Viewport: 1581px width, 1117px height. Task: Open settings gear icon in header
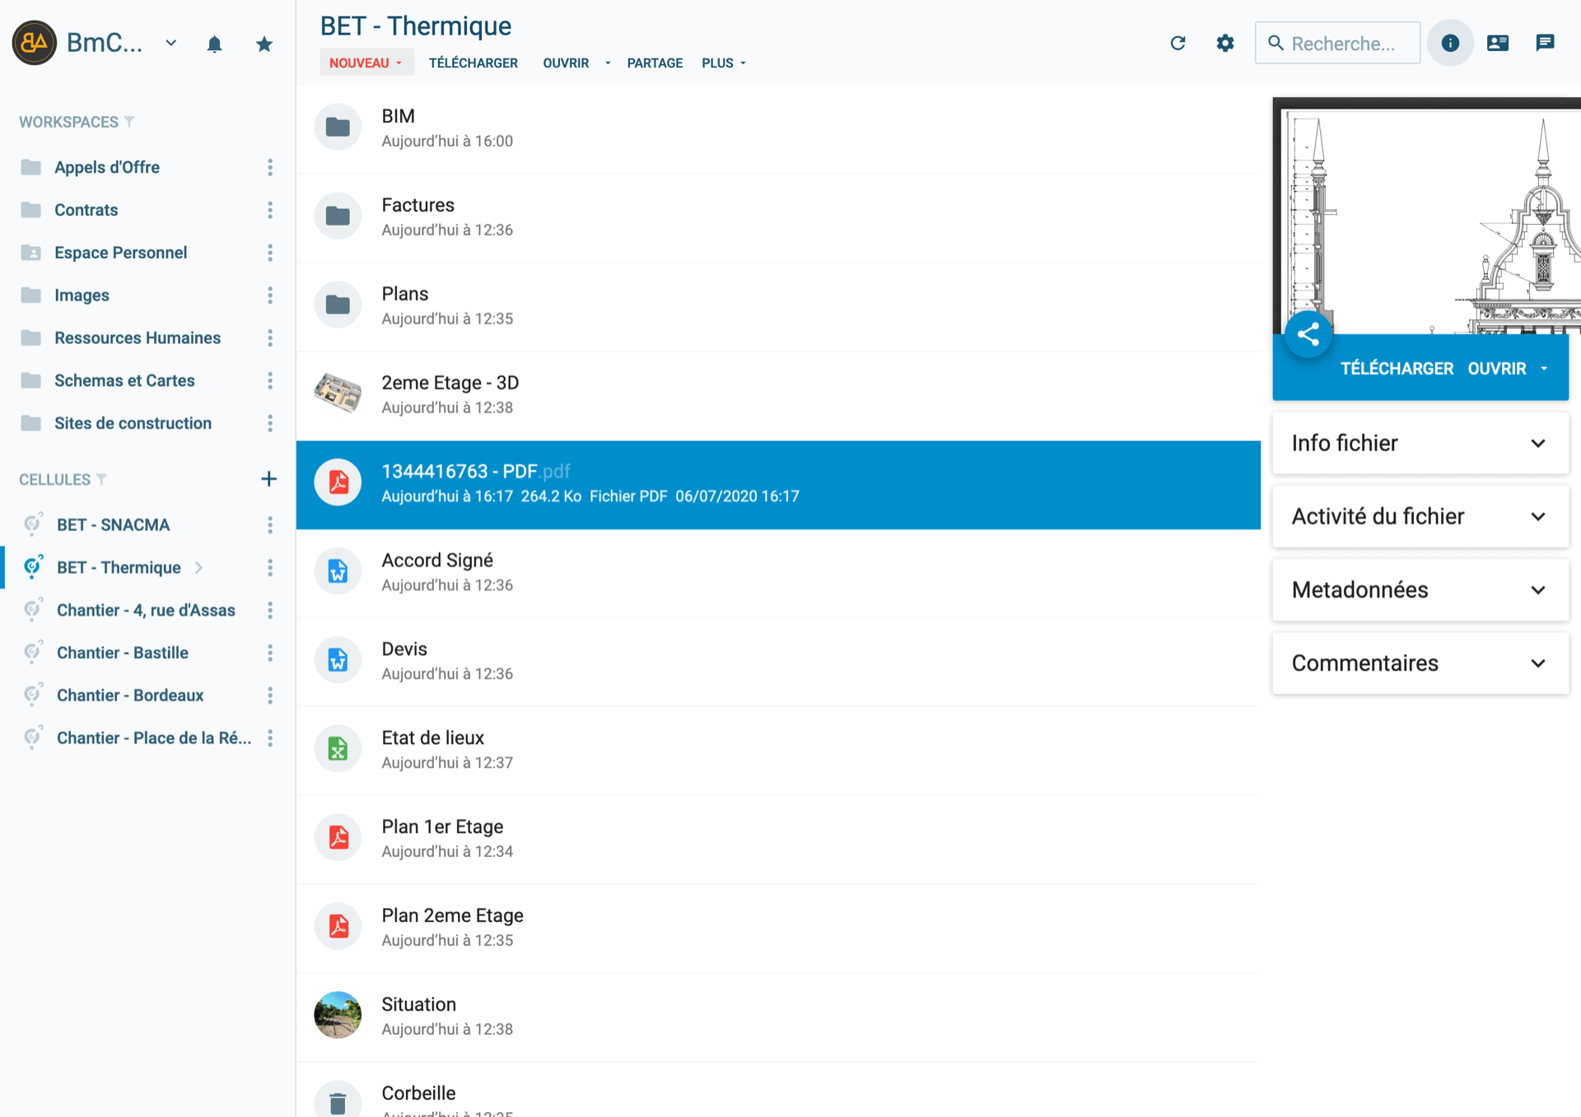[x=1225, y=43]
